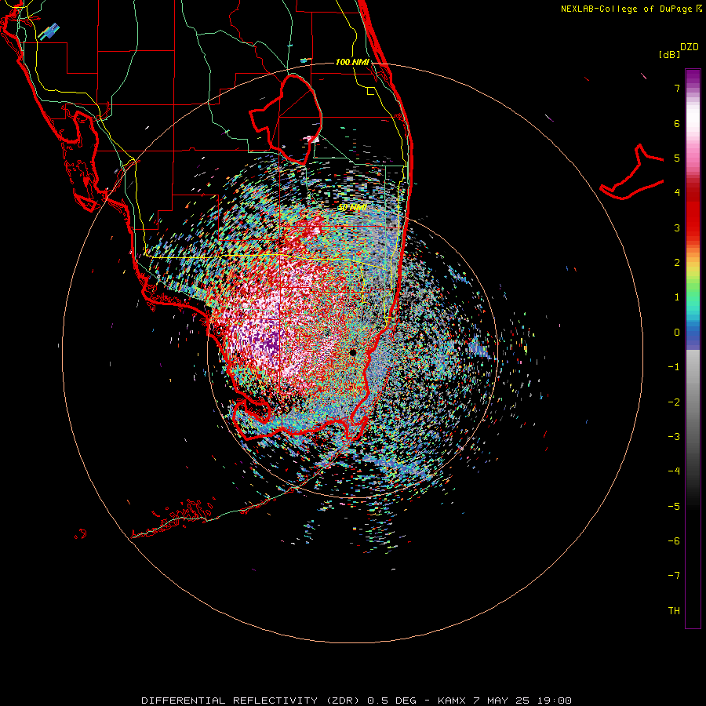The image size is (706, 706).
Task: Click the TH threshold label on scale
Action: tap(674, 610)
